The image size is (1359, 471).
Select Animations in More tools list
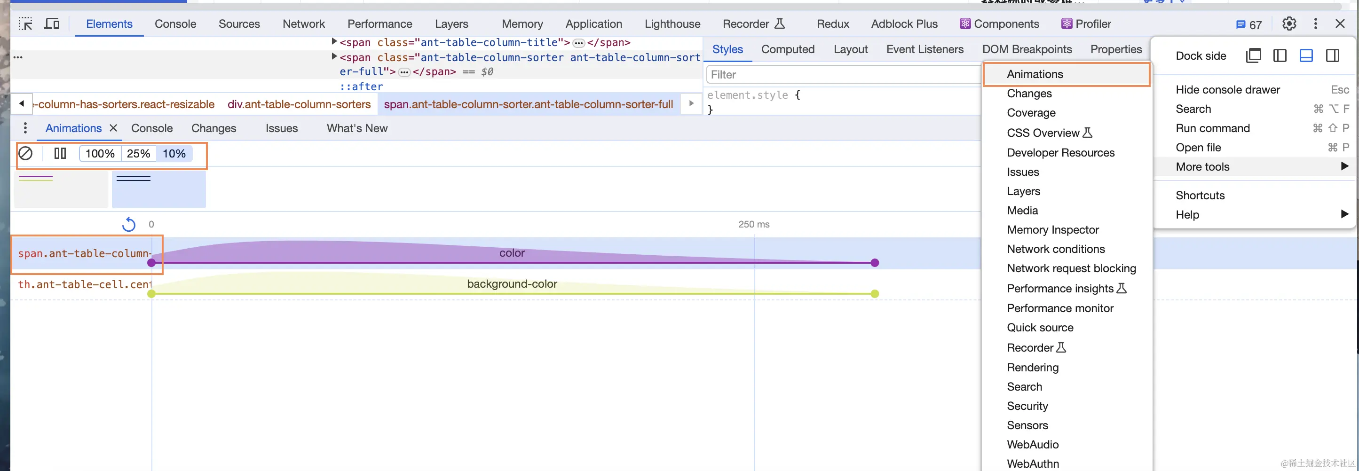1066,74
